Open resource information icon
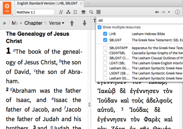183x129 pixels. 177,12
